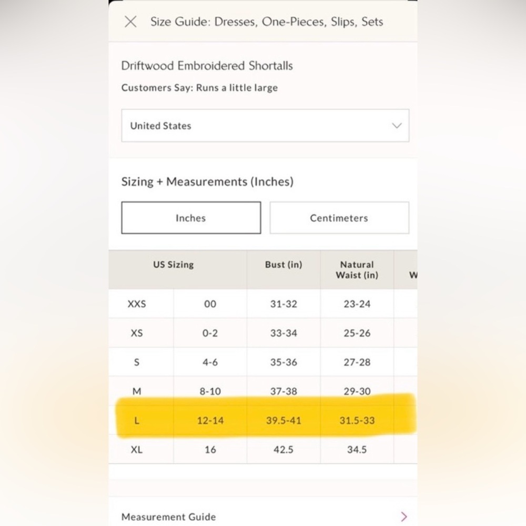Click the S size row label
This screenshot has width=526, height=526.
[137, 362]
